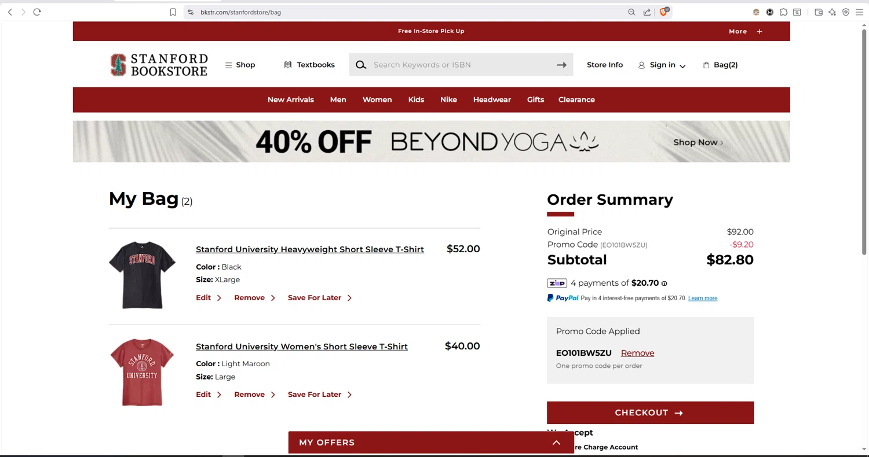Click the -$9.20 promo discount
Image resolution: width=869 pixels, height=457 pixels.
(x=742, y=245)
